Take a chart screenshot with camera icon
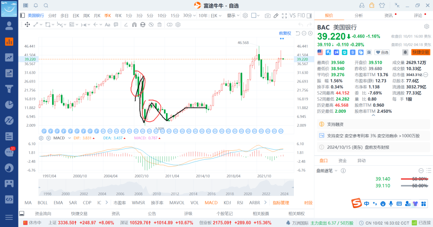 tap(267, 16)
